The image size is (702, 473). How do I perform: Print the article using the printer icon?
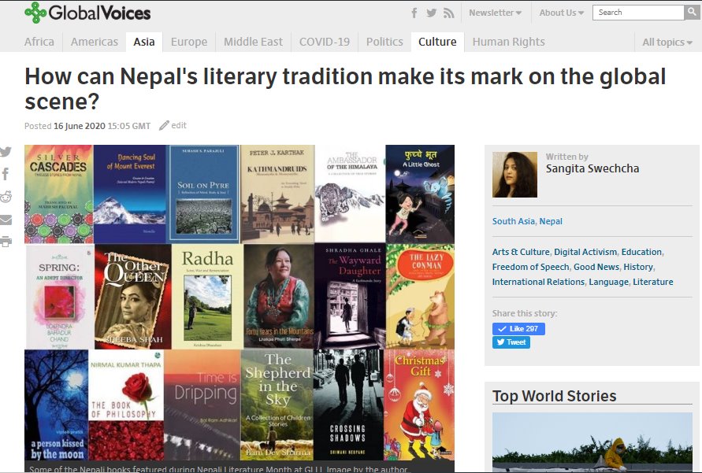6,242
